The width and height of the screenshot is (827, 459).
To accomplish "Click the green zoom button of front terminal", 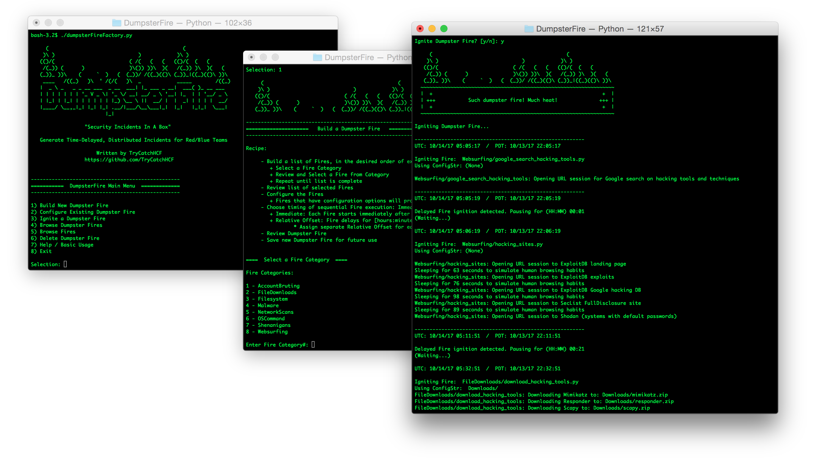I will click(x=444, y=29).
